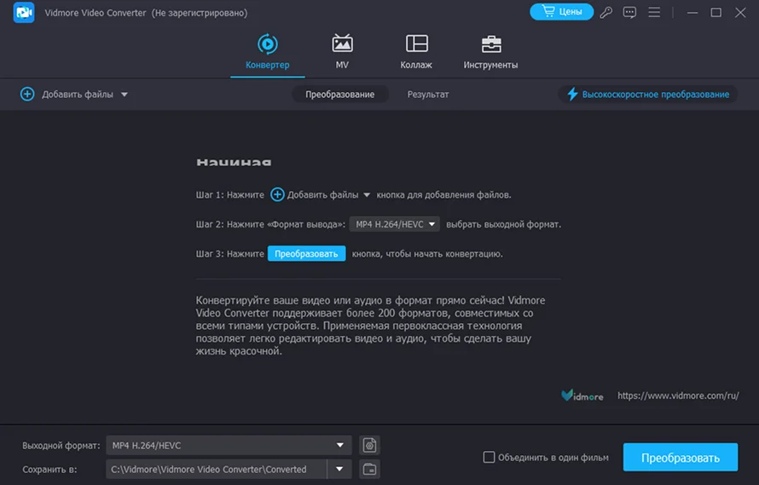Open the Конвертер tab

click(x=267, y=52)
